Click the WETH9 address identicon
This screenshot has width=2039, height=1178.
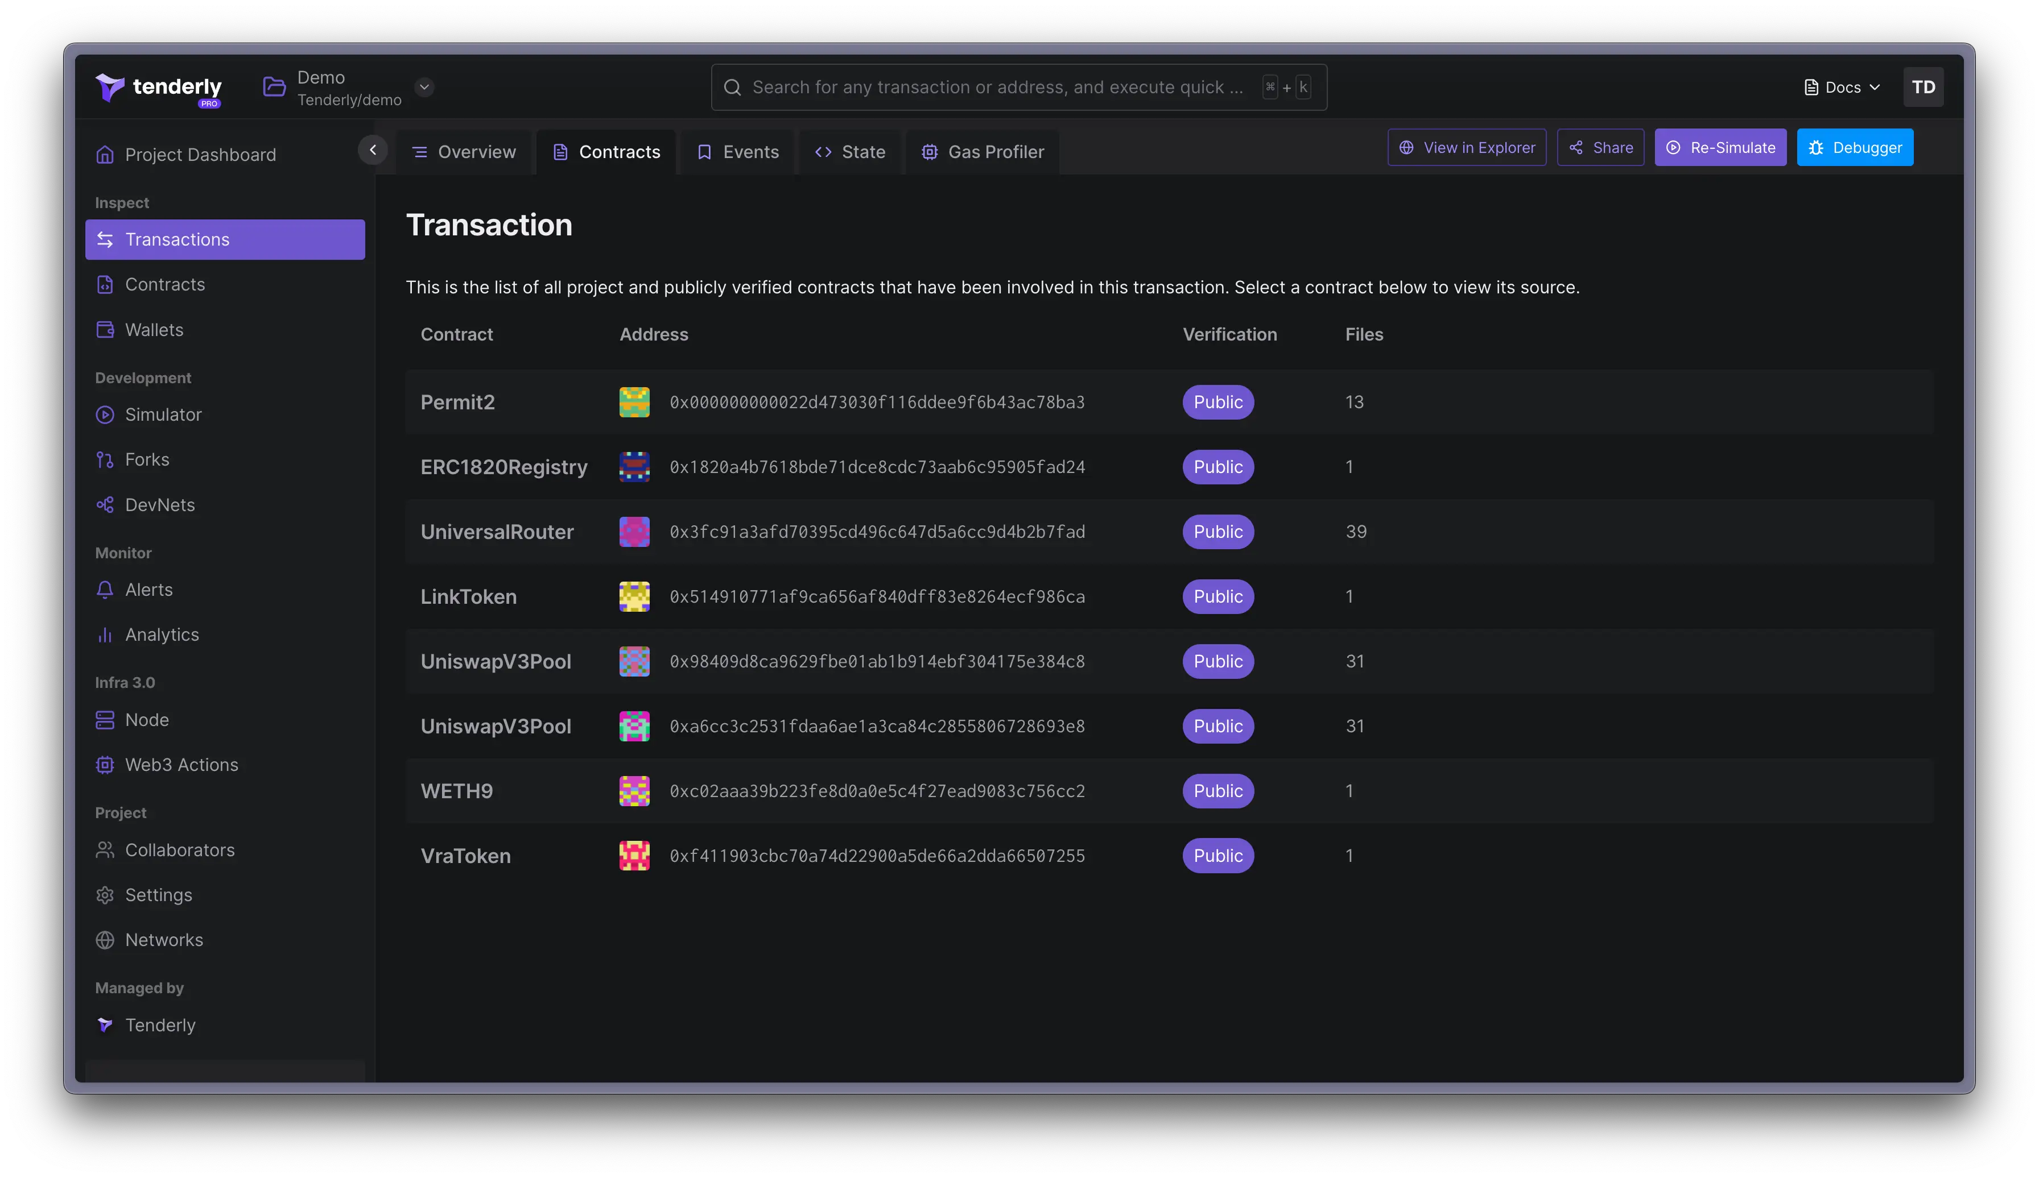coord(634,791)
